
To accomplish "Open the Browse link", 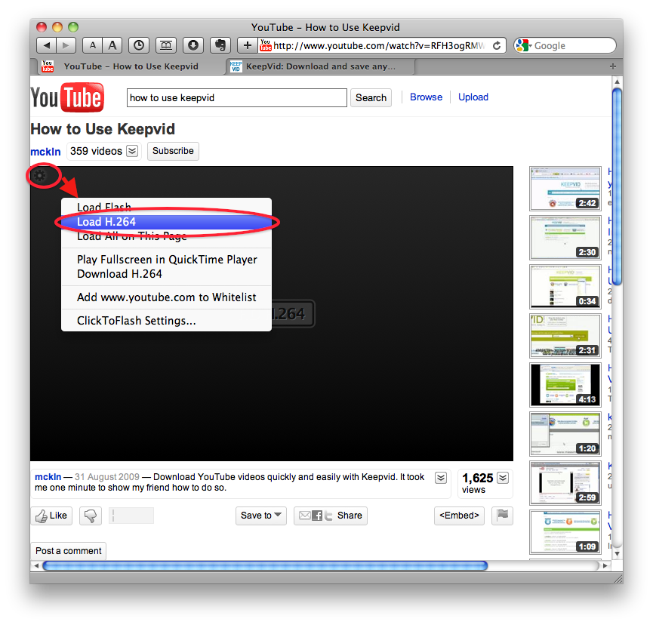I will pyautogui.click(x=426, y=97).
